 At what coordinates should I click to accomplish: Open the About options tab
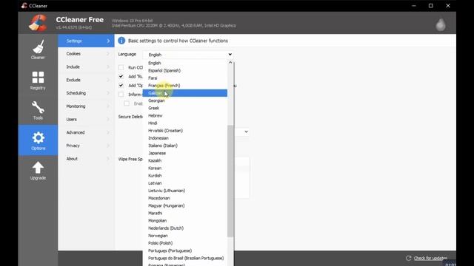pos(86,159)
